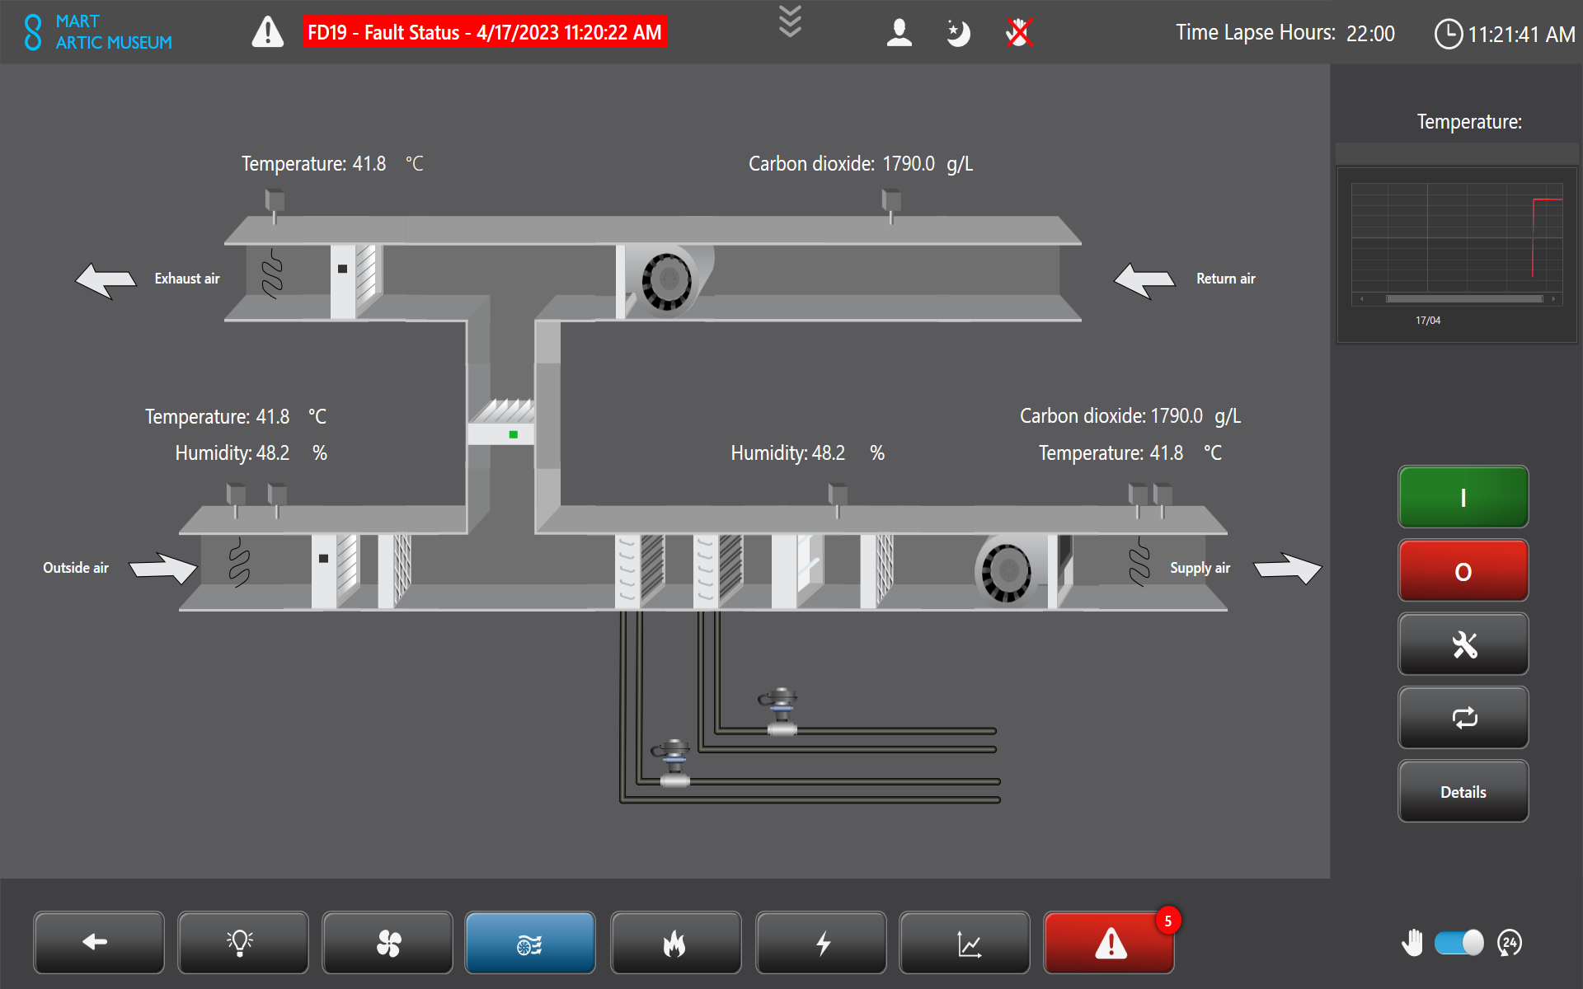The image size is (1583, 989).
Task: Click the manual hand icon near the toggle
Action: point(1412,942)
